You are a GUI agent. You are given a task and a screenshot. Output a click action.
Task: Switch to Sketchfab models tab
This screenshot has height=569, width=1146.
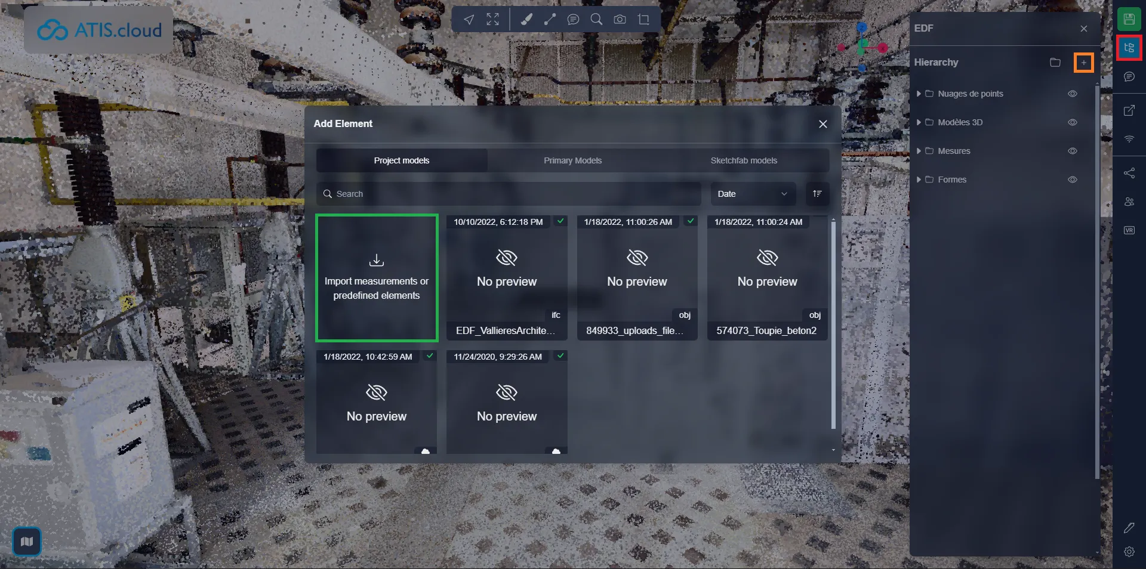point(743,160)
